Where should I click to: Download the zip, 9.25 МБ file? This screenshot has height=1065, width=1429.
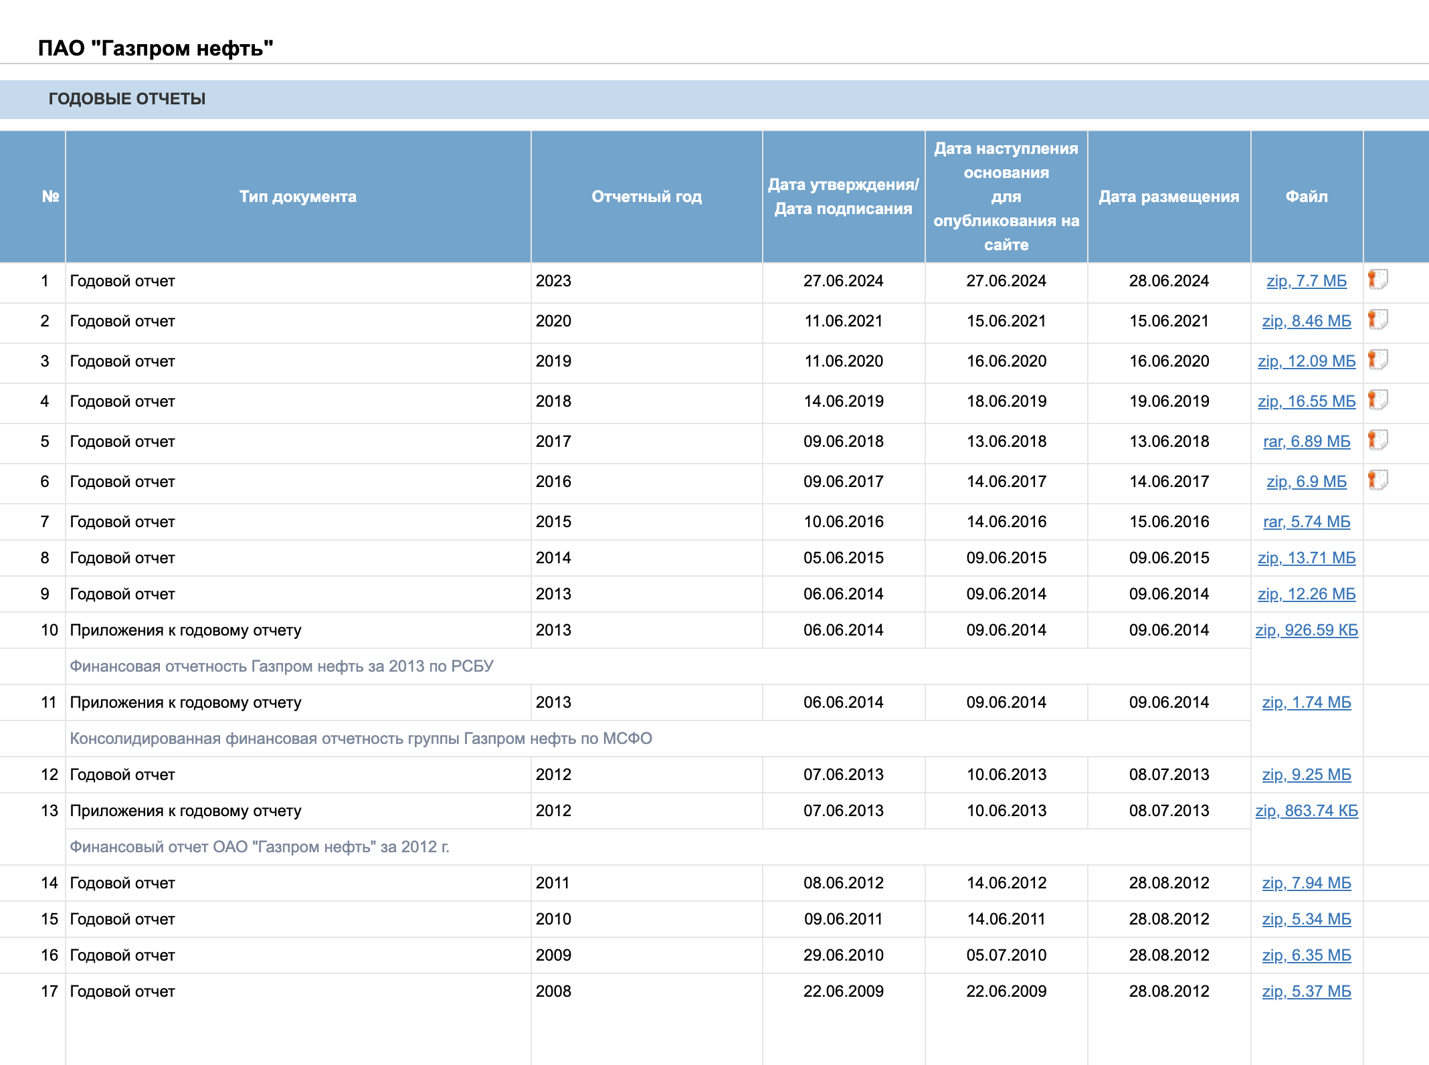(1307, 775)
